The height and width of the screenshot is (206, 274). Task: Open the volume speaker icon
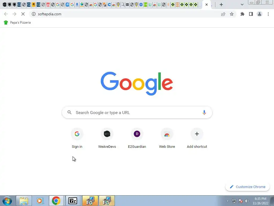[247, 201]
